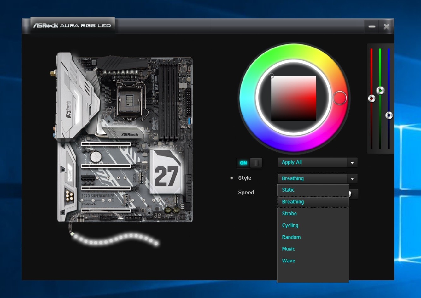This screenshot has height=298, width=421.
Task: Select Wave lighting style
Action: 313,261
